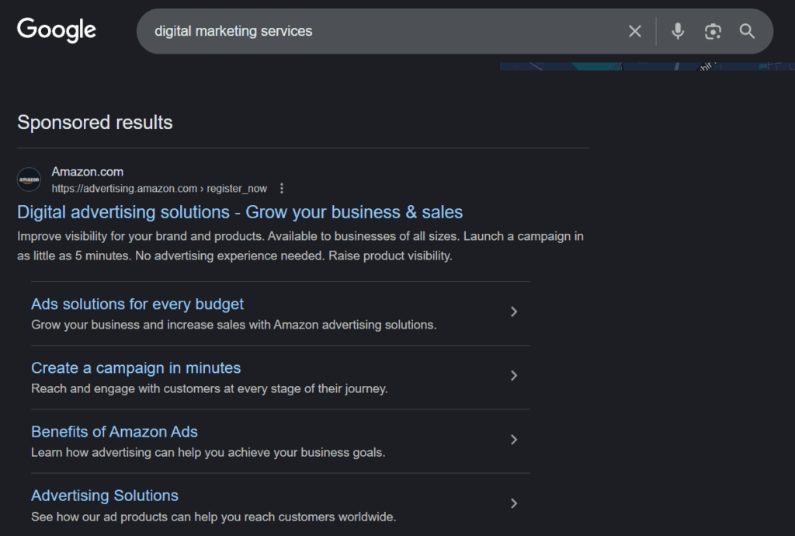Viewport: 795px width, 536px height.
Task: Click the Google logo
Action: pos(57,30)
